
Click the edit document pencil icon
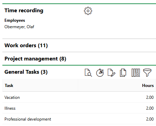[111, 73]
